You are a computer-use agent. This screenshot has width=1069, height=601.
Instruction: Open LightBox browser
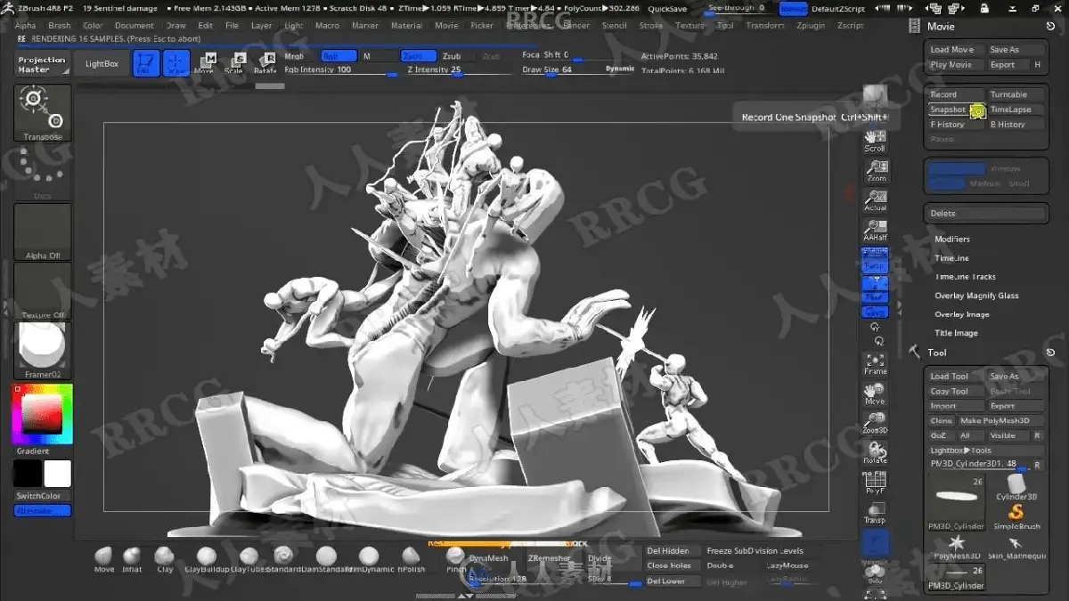pyautogui.click(x=102, y=64)
